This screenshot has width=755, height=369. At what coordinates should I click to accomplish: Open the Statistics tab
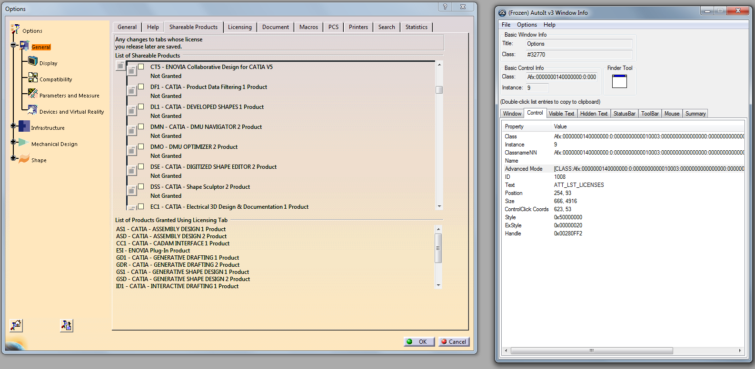(417, 27)
